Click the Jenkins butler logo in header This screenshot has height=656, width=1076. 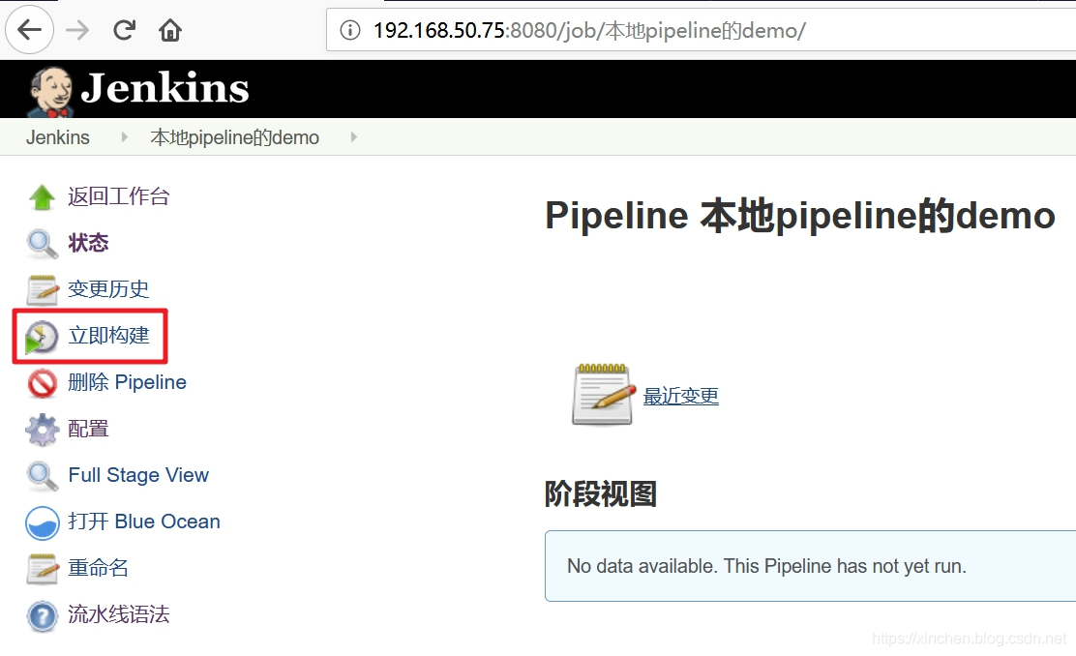pos(49,92)
